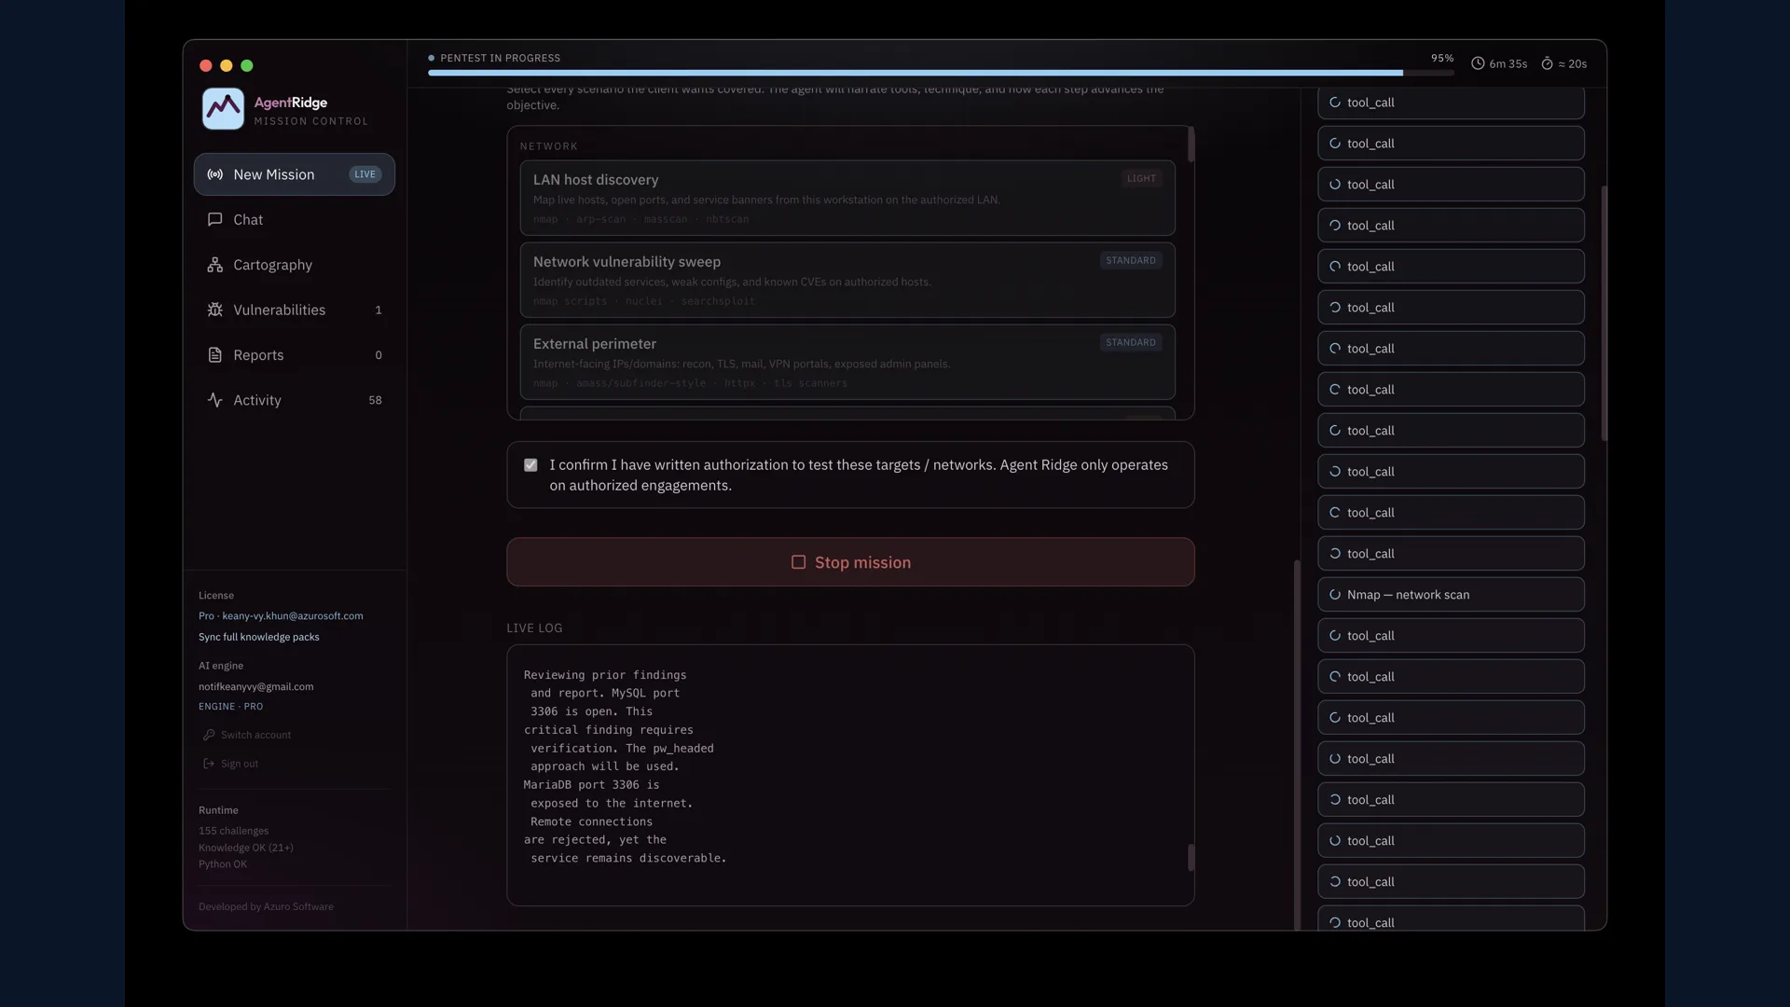Screen dimensions: 1790x1007
Task: Click the AgentRidge logo icon
Action: pos(223,109)
